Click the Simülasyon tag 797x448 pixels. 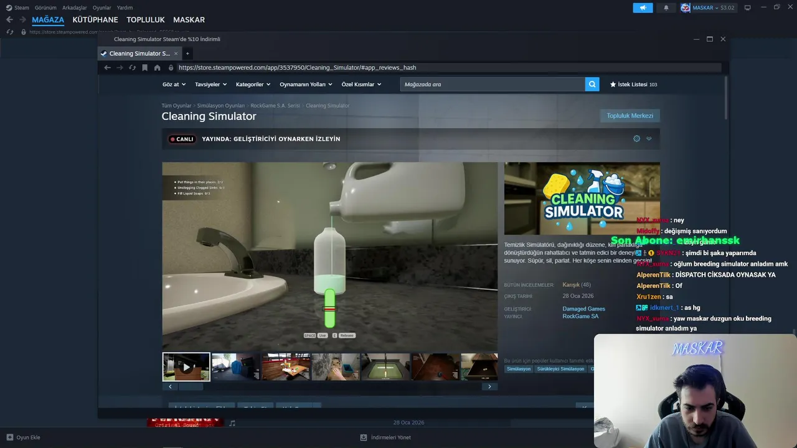click(519, 369)
